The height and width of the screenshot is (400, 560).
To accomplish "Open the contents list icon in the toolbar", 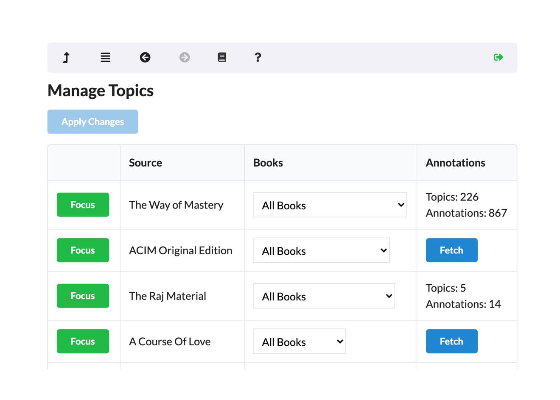I will 106,57.
